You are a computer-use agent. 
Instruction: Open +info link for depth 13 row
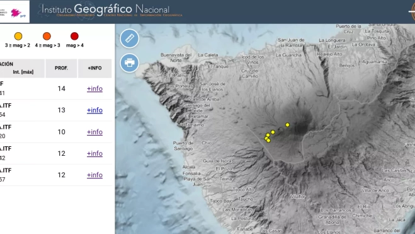pyautogui.click(x=94, y=110)
